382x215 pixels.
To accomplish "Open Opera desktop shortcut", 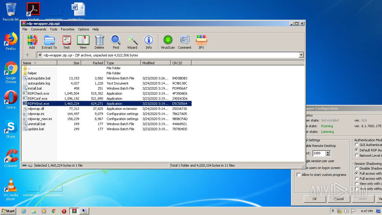I will pyautogui.click(x=11, y=99).
